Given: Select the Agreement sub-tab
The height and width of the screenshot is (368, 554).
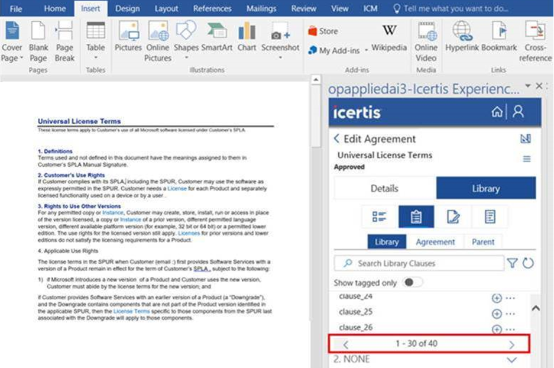Looking at the screenshot, I should click(435, 242).
